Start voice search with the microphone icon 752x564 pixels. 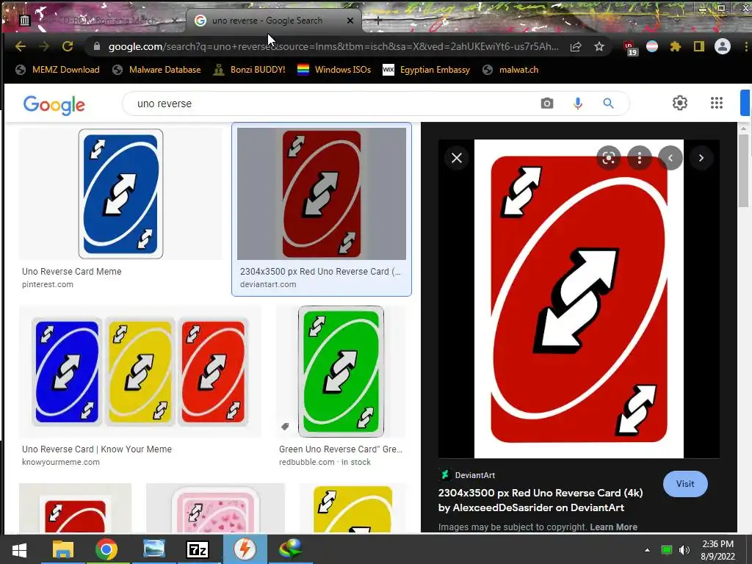click(x=578, y=103)
